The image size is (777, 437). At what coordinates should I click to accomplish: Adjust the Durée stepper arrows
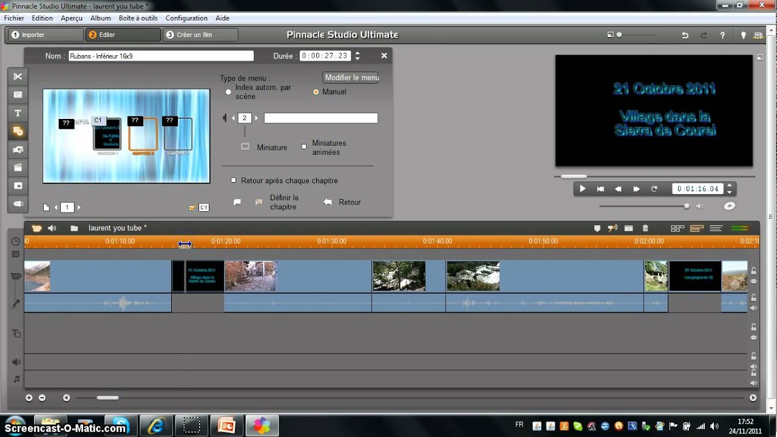358,56
